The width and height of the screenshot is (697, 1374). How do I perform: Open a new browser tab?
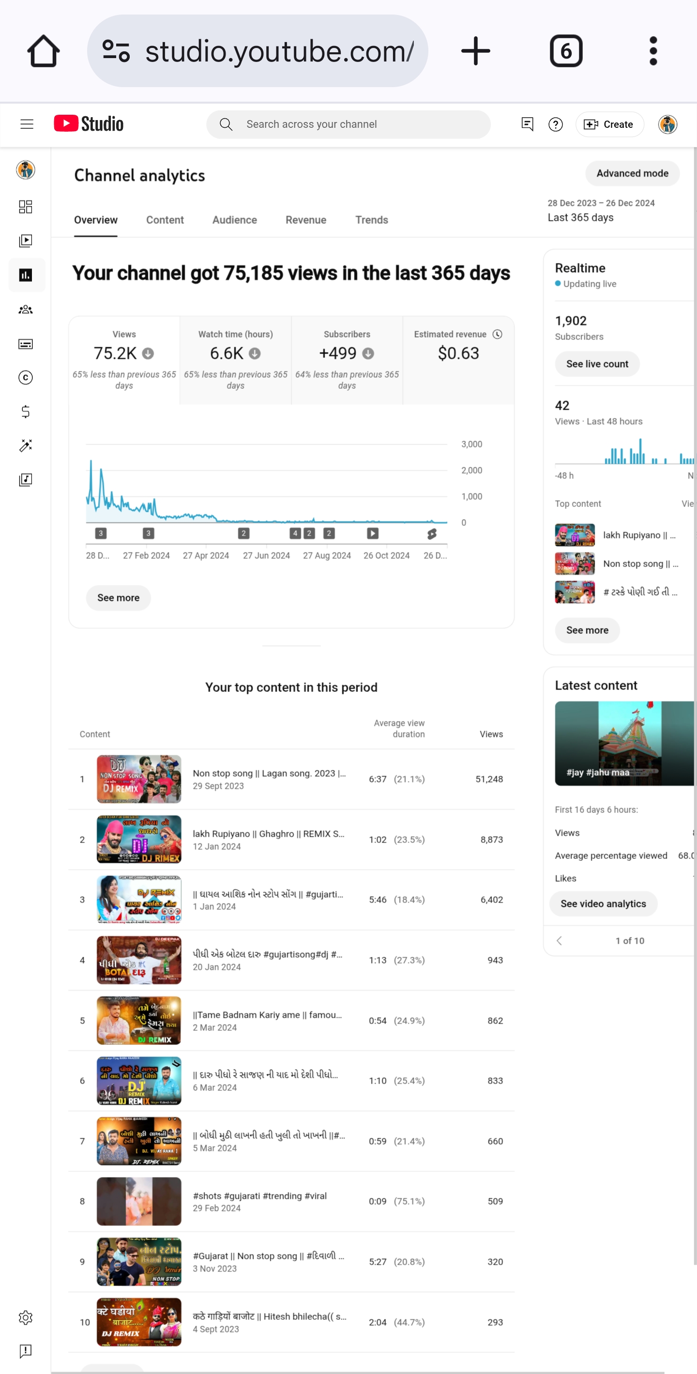475,51
